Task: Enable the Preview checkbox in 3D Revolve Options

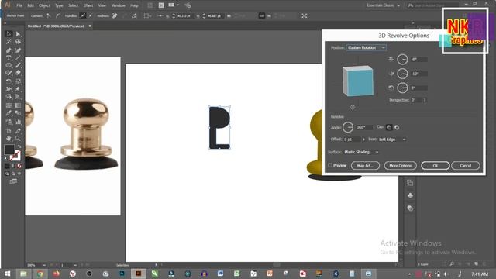Action: coord(330,165)
